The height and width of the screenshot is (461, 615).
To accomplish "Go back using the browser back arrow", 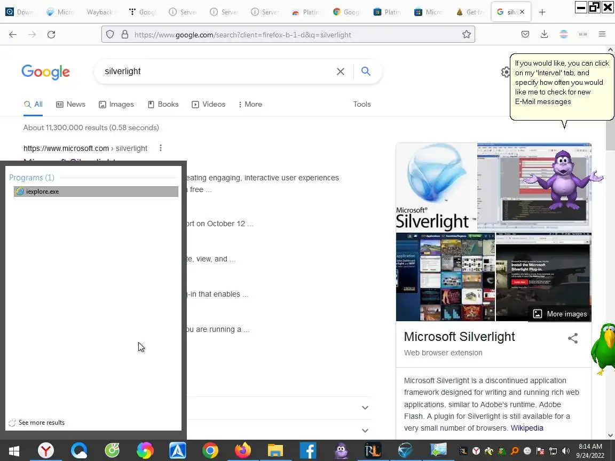I will click(x=13, y=35).
